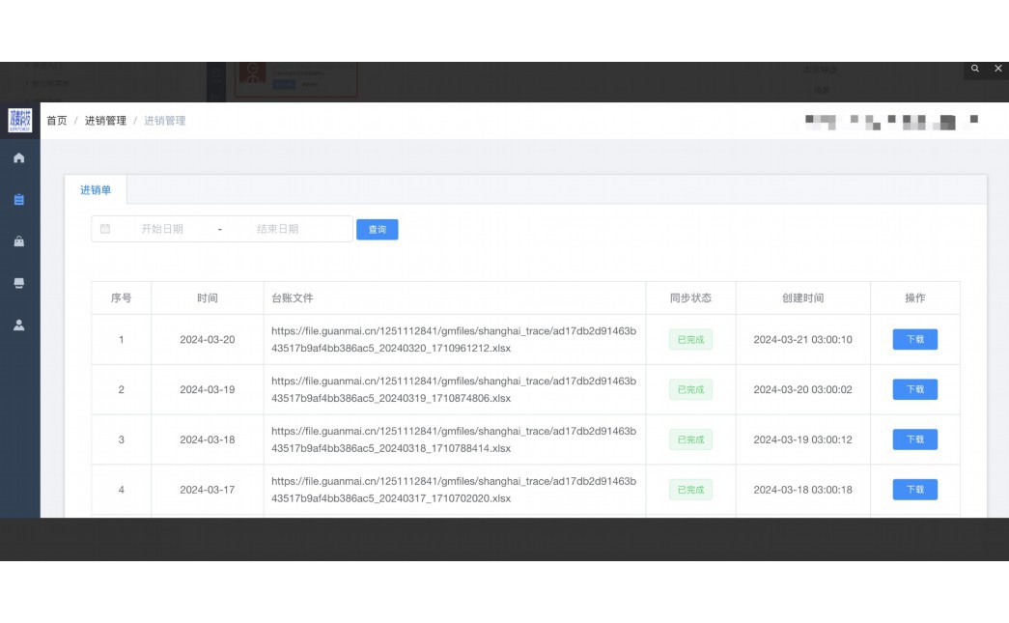1009x623 pixels.
Task: Open the clipboard icon in the sidebar
Action: [x=19, y=200]
